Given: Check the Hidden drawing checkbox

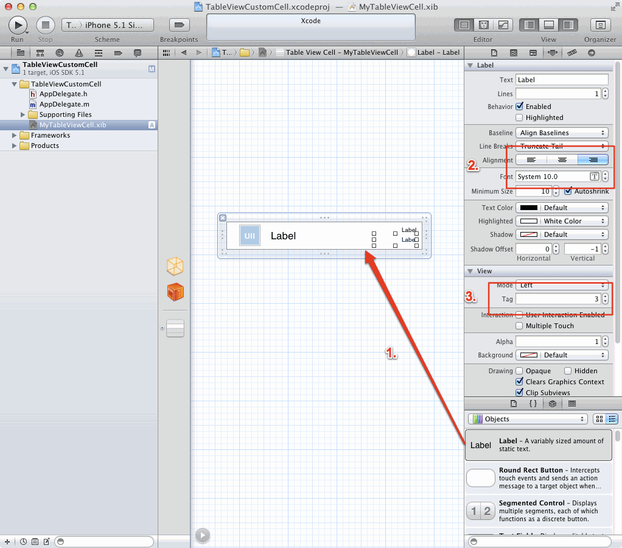Looking at the screenshot, I should [x=567, y=371].
